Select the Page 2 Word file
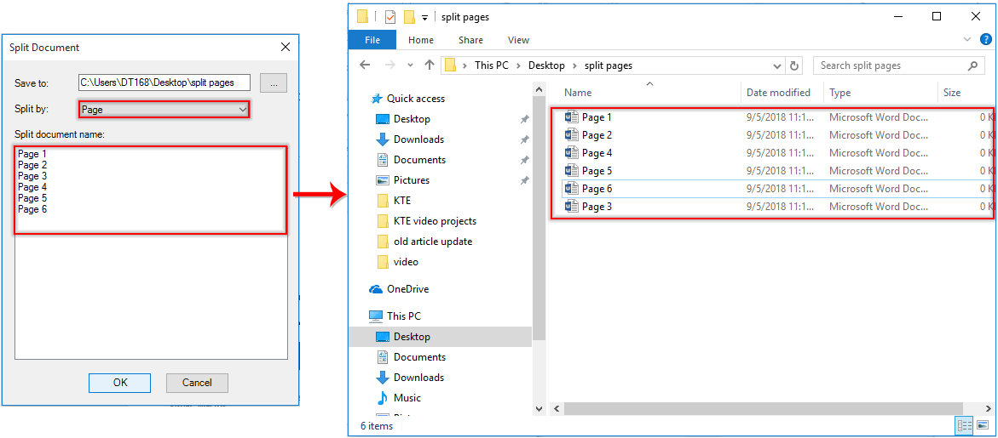The height and width of the screenshot is (438, 998). (x=597, y=135)
